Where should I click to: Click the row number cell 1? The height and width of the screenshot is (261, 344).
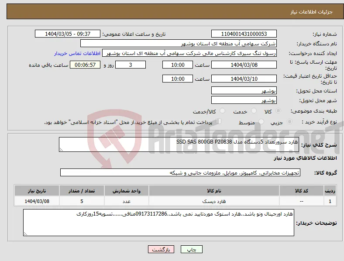pyautogui.click(x=330, y=201)
